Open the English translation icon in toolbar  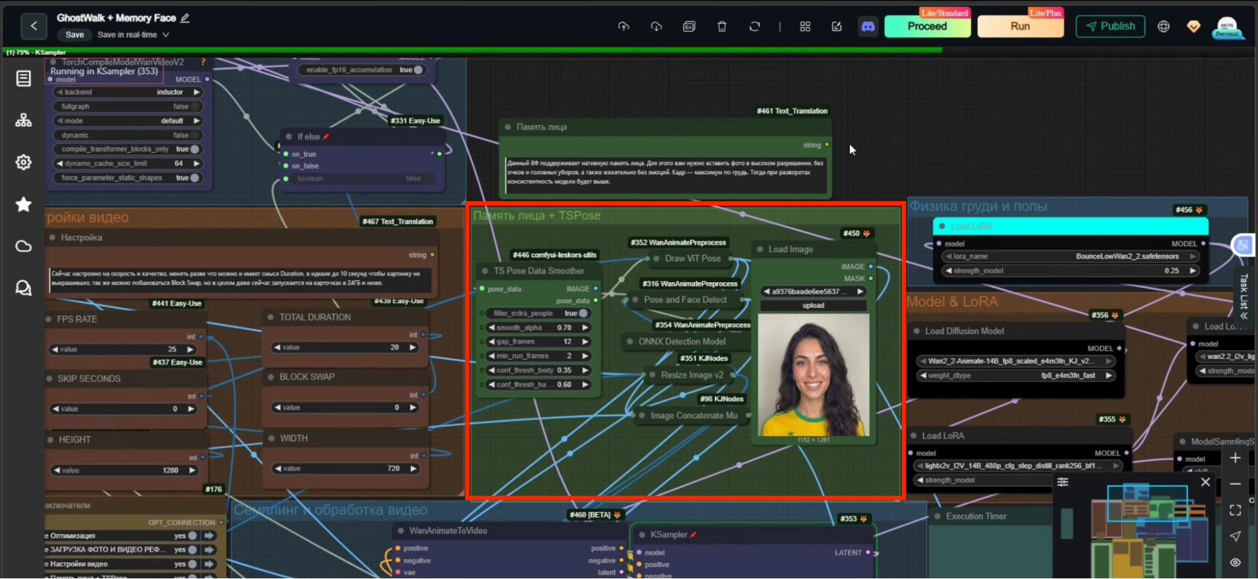(x=689, y=26)
